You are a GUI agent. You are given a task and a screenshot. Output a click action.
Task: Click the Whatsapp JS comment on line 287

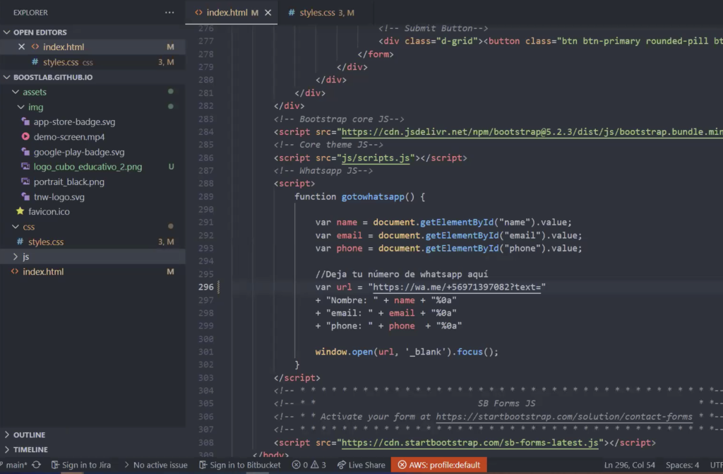(323, 171)
